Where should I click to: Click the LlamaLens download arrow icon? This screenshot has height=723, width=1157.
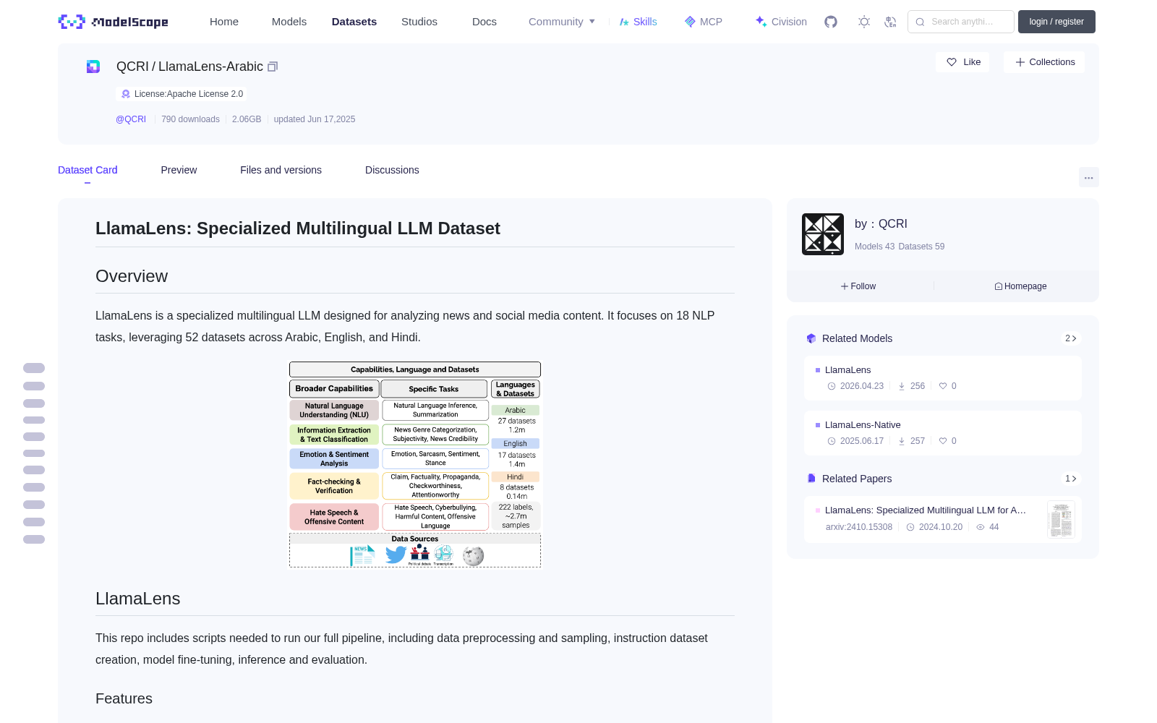coord(902,386)
